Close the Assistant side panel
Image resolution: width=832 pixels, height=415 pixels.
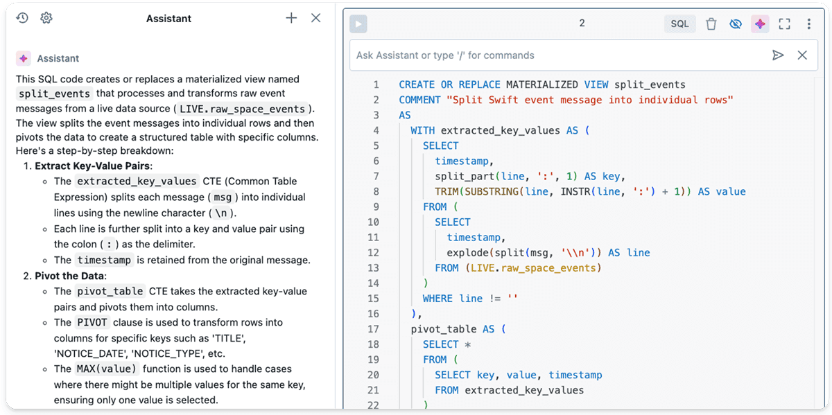[315, 18]
